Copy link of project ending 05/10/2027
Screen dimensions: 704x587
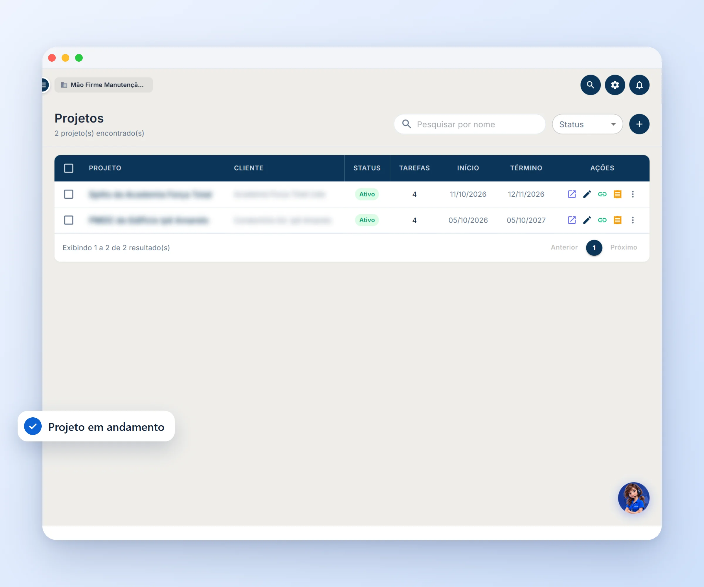pyautogui.click(x=602, y=220)
